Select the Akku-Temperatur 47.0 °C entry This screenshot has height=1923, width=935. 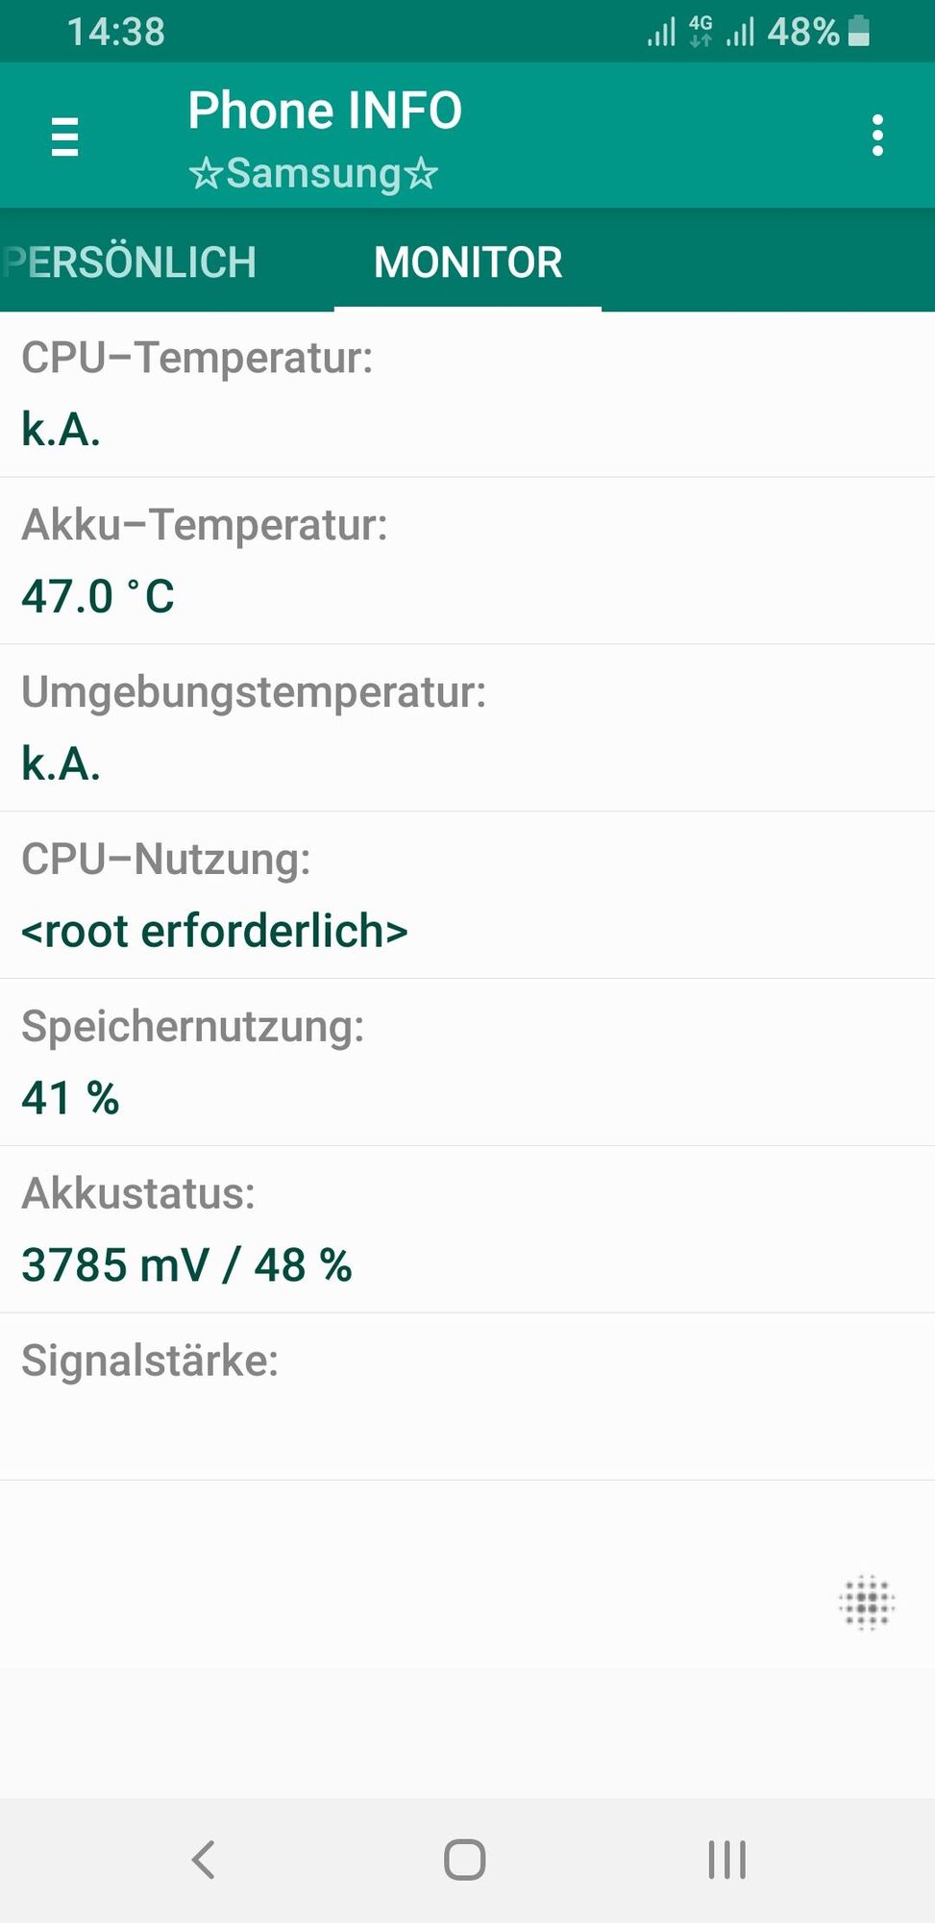point(467,561)
